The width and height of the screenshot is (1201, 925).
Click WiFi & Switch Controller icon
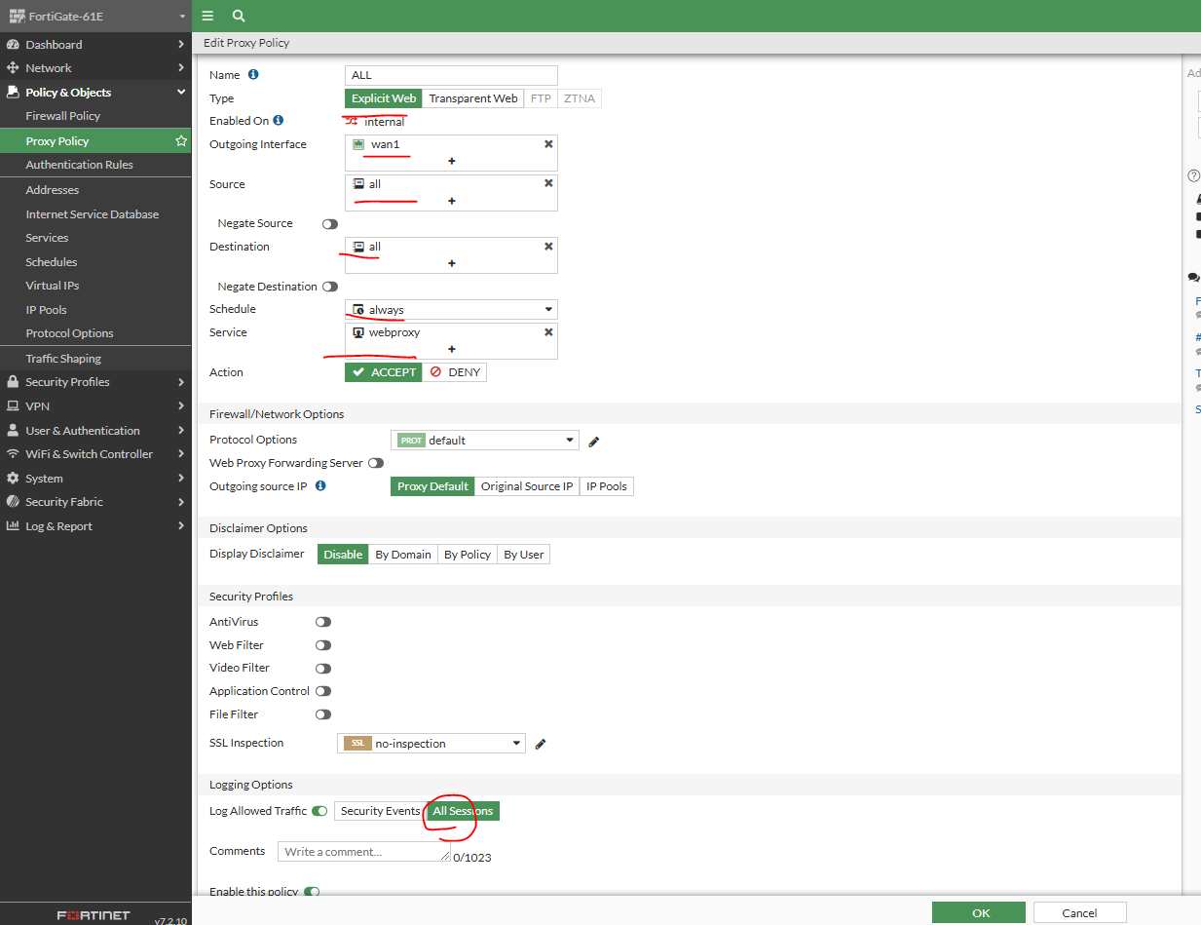pos(13,454)
